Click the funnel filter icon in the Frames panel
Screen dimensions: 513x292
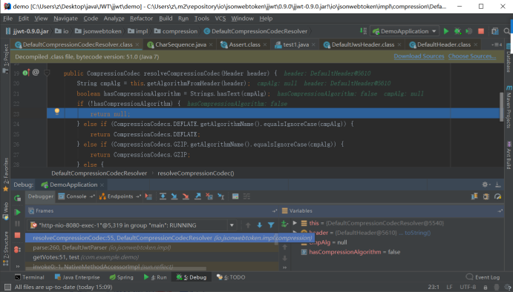pos(271,225)
